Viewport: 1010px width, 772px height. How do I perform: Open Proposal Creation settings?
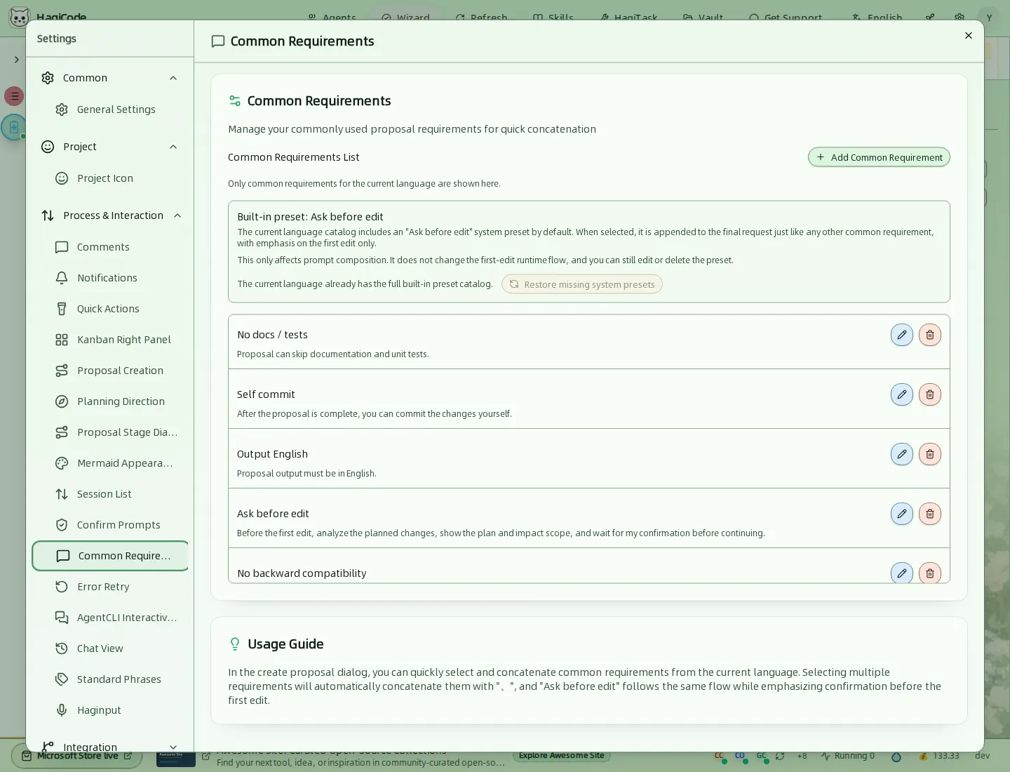(110, 371)
